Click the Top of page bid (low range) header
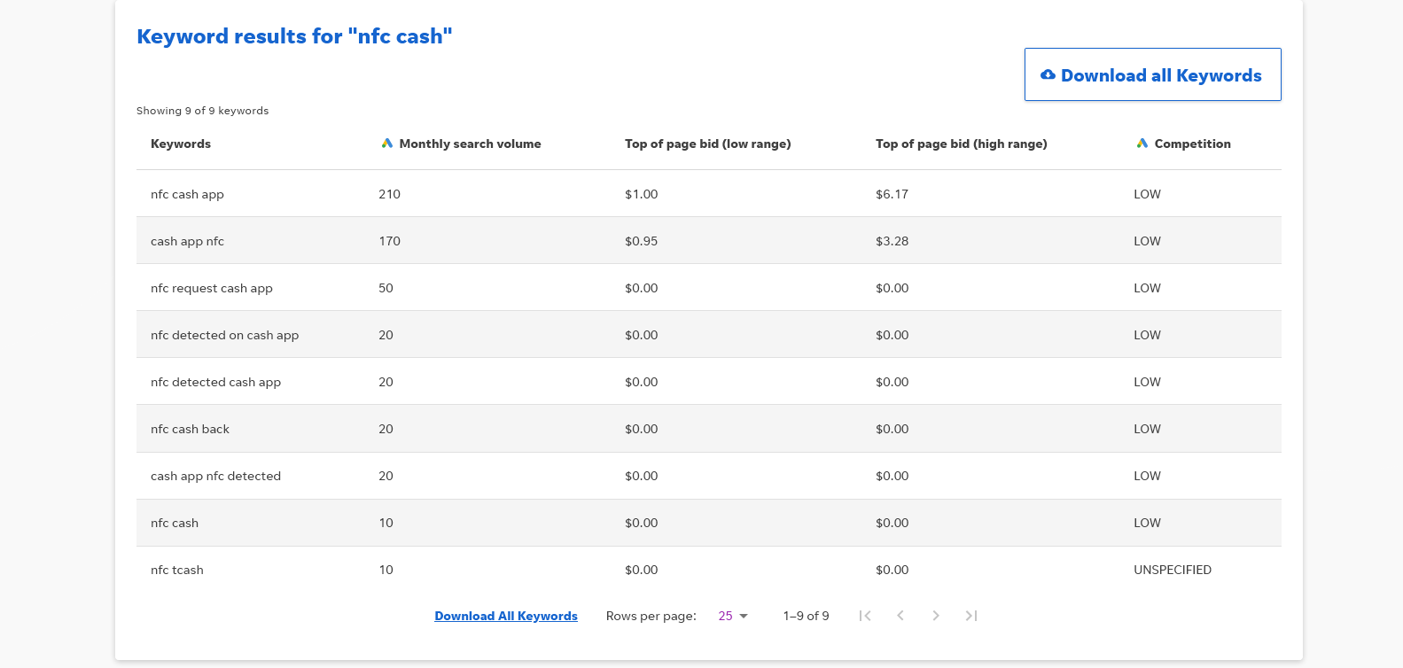Image resolution: width=1403 pixels, height=668 pixels. click(708, 144)
